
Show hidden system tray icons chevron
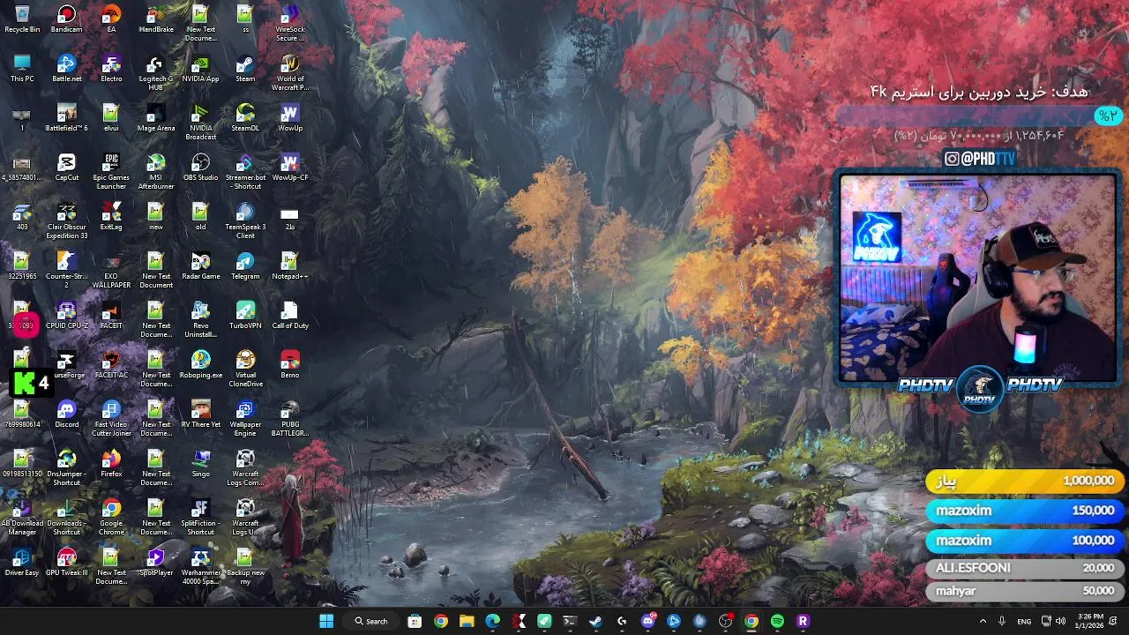click(983, 621)
